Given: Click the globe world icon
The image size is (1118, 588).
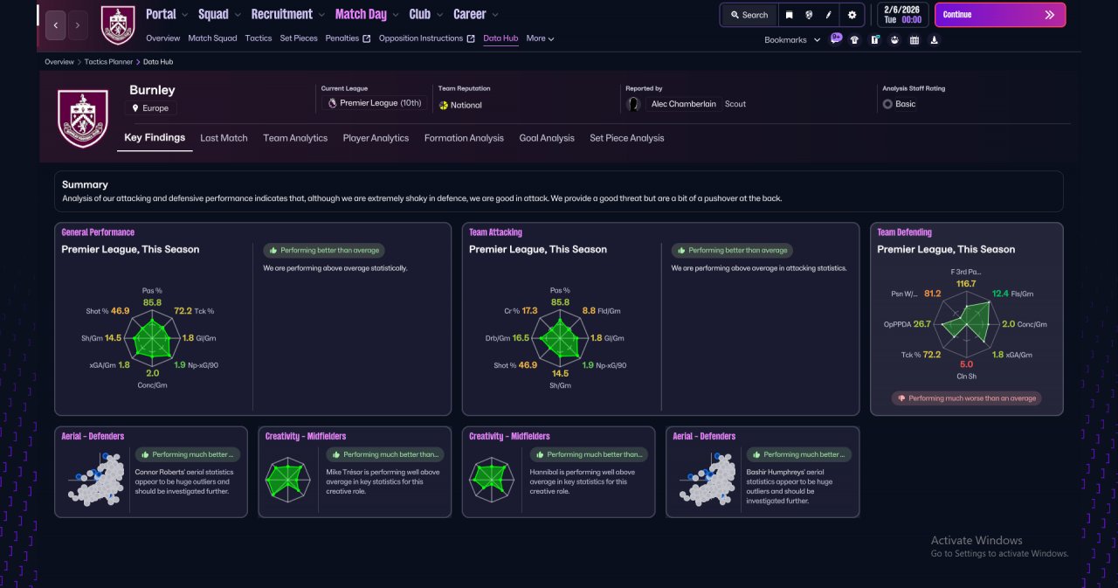Looking at the screenshot, I should coord(809,15).
